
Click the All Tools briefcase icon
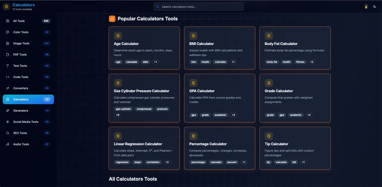8,21
